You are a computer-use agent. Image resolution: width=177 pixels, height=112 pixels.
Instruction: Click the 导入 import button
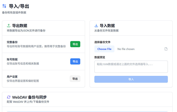click(x=131, y=79)
